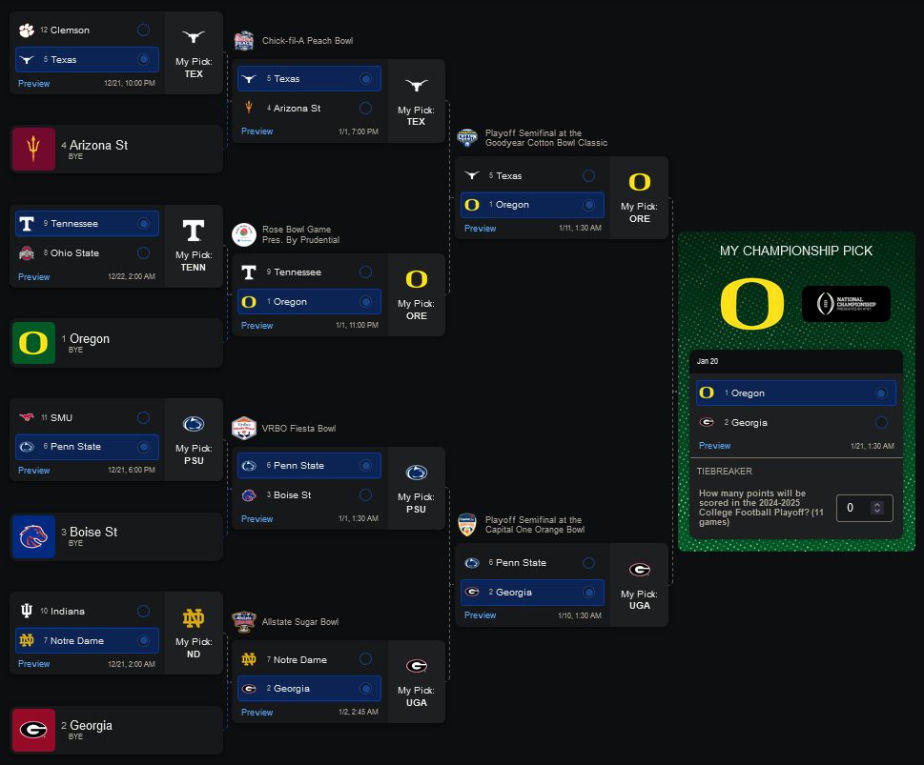The height and width of the screenshot is (765, 924).
Task: Click the Rose Bowl Game logo icon
Action: point(244,234)
